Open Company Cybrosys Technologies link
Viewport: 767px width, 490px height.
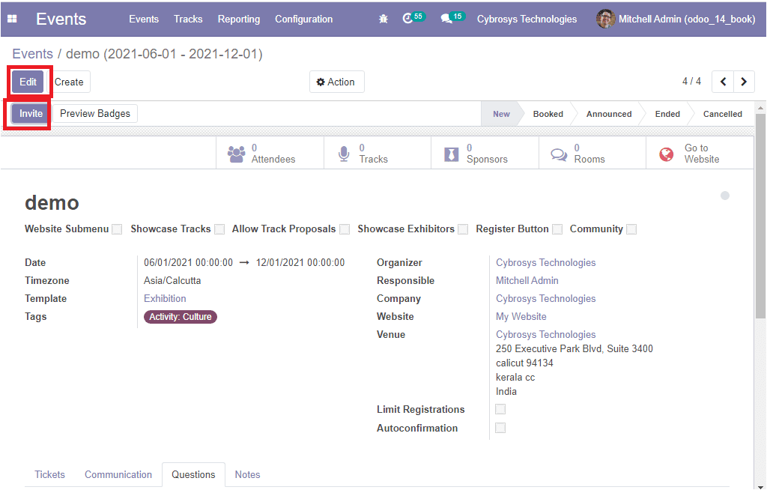tap(545, 299)
